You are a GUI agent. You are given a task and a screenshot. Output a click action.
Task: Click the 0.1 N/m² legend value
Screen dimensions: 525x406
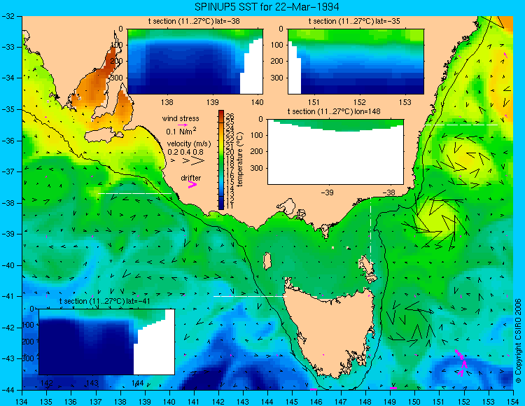(x=181, y=131)
